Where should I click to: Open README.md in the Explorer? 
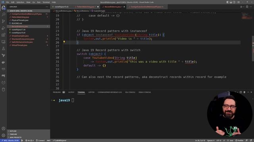17,23
